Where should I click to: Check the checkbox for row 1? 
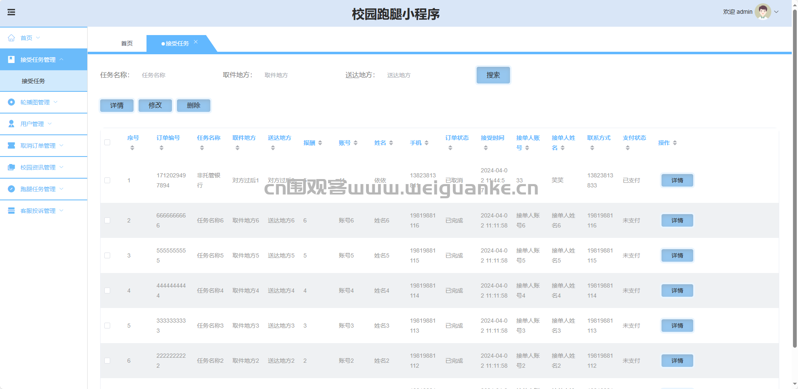107,180
